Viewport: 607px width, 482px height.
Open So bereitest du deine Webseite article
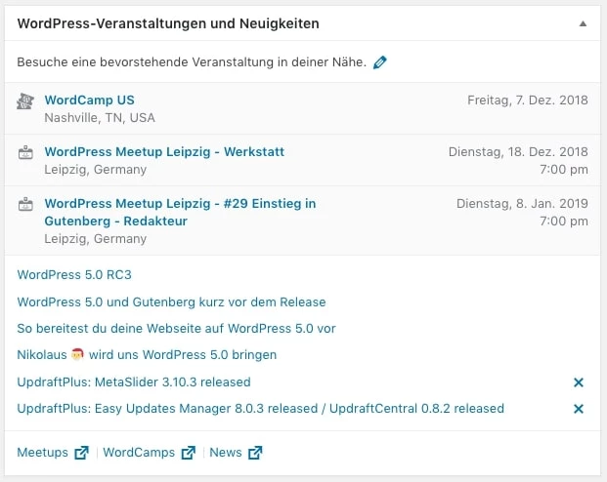tap(176, 329)
